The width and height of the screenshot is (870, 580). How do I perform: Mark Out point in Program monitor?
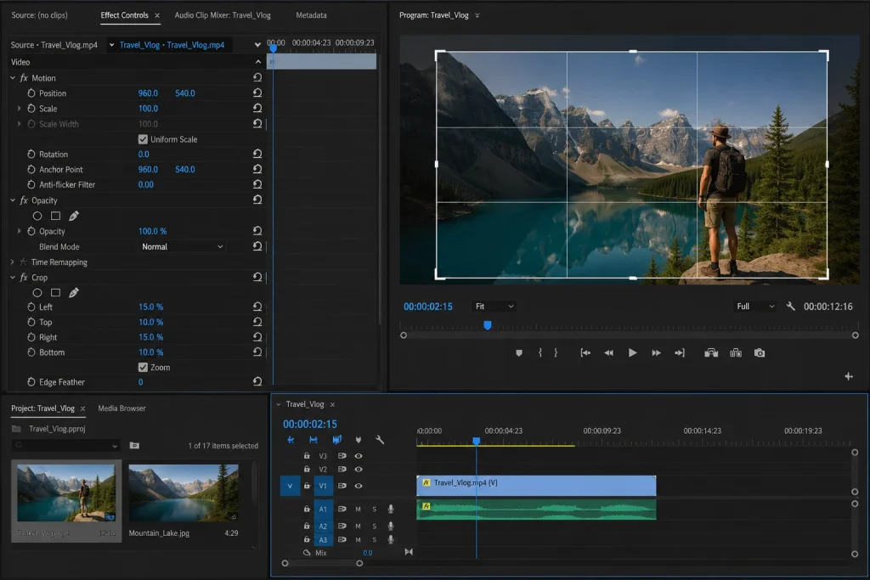pyautogui.click(x=556, y=352)
